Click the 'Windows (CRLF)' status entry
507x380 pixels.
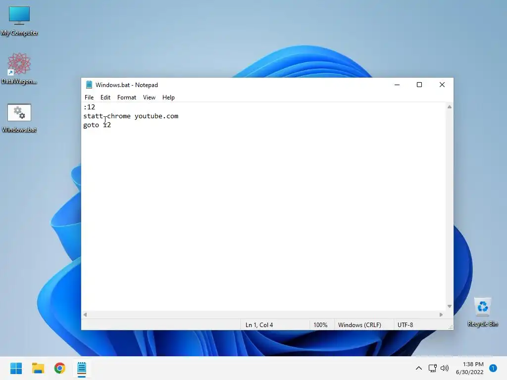pyautogui.click(x=359, y=325)
